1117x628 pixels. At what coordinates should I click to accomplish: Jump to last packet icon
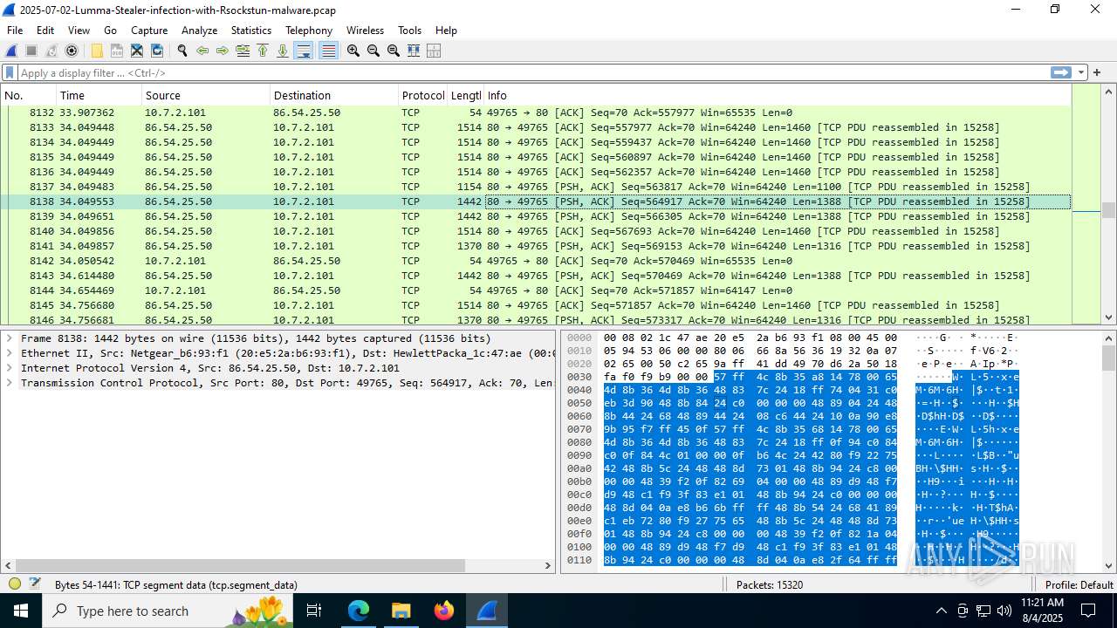click(x=283, y=51)
